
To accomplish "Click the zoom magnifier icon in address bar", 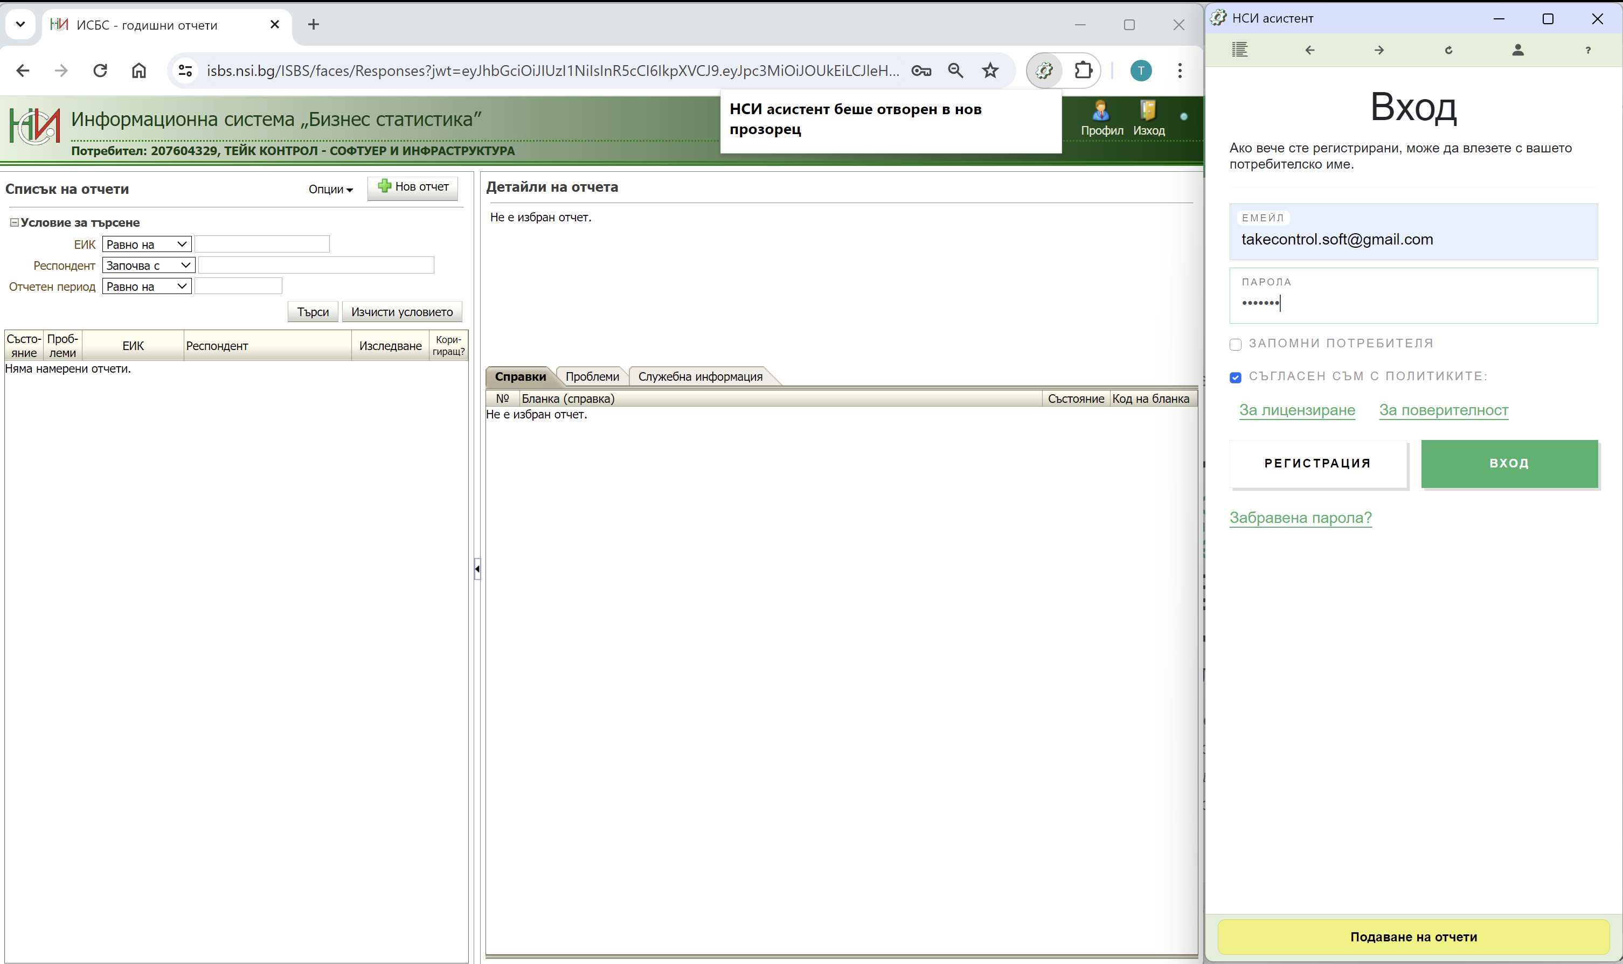I will [x=955, y=70].
